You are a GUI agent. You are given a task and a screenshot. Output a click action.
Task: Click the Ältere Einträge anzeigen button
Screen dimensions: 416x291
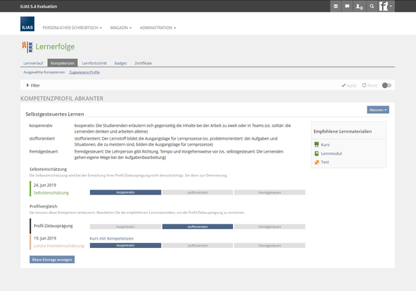tap(52, 259)
